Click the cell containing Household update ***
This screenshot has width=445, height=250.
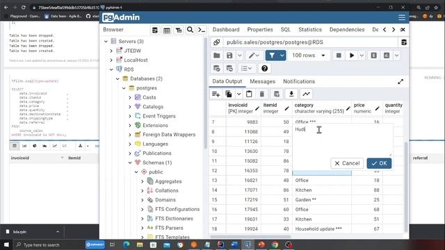click(x=322, y=229)
